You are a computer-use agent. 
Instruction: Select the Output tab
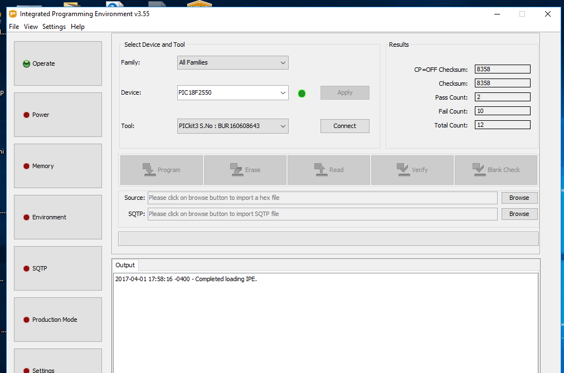125,265
